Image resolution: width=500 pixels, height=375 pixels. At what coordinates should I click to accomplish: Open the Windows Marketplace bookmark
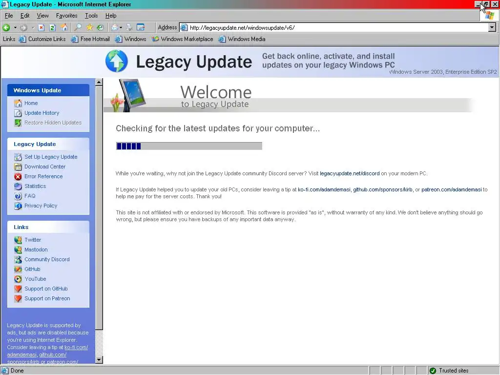[x=183, y=39]
